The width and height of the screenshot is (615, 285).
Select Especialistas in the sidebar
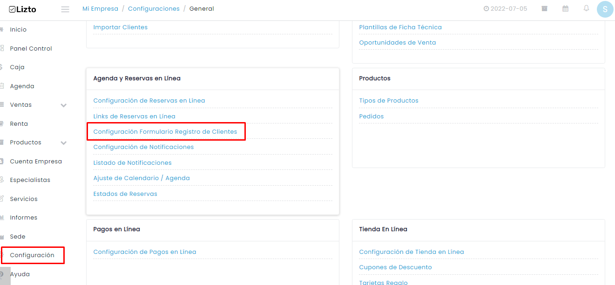pos(30,180)
